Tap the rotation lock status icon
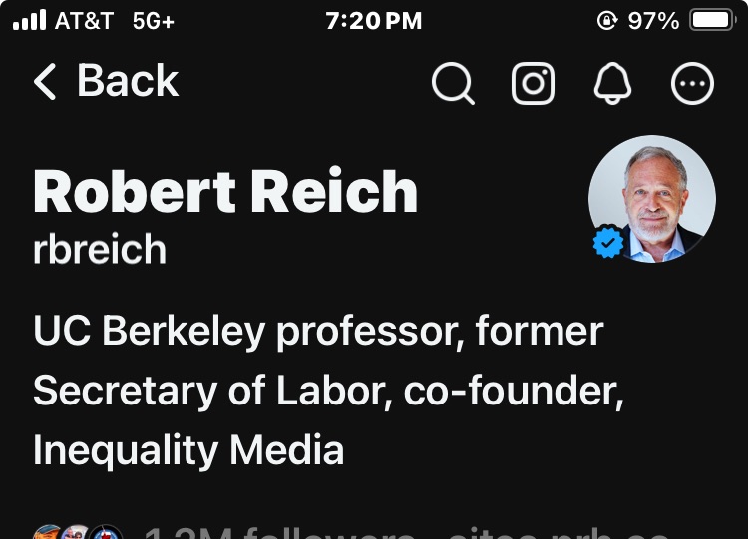Viewport: 748px width, 539px height. pos(606,20)
